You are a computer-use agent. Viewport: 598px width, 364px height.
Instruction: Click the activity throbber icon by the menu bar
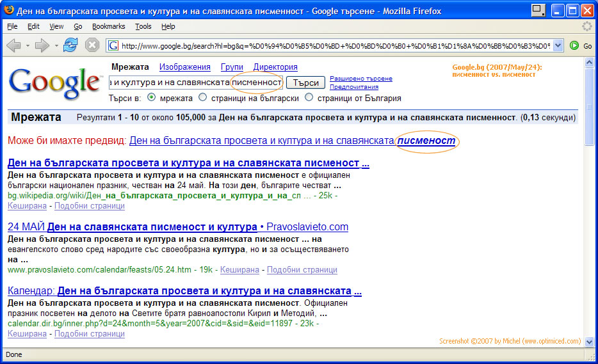click(587, 26)
